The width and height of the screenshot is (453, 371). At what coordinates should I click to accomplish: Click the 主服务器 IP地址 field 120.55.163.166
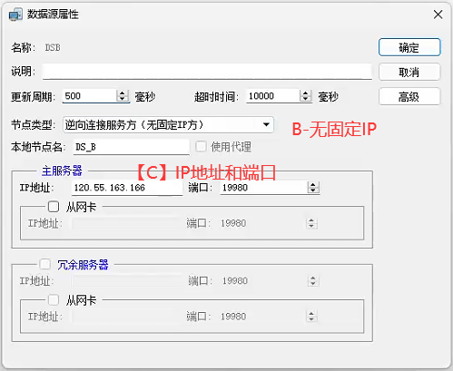127,188
